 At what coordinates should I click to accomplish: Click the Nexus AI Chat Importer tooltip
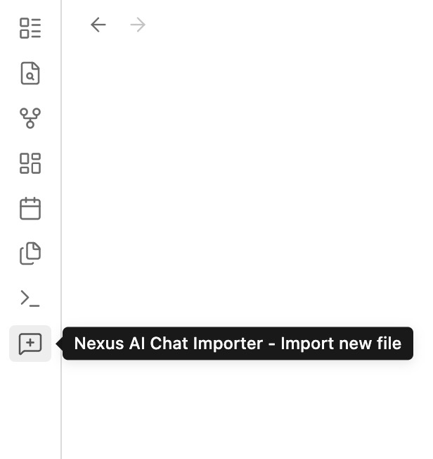[238, 344]
